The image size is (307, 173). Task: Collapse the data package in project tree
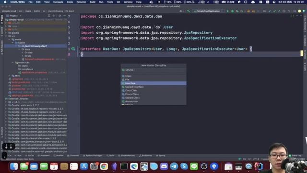coord(19,49)
